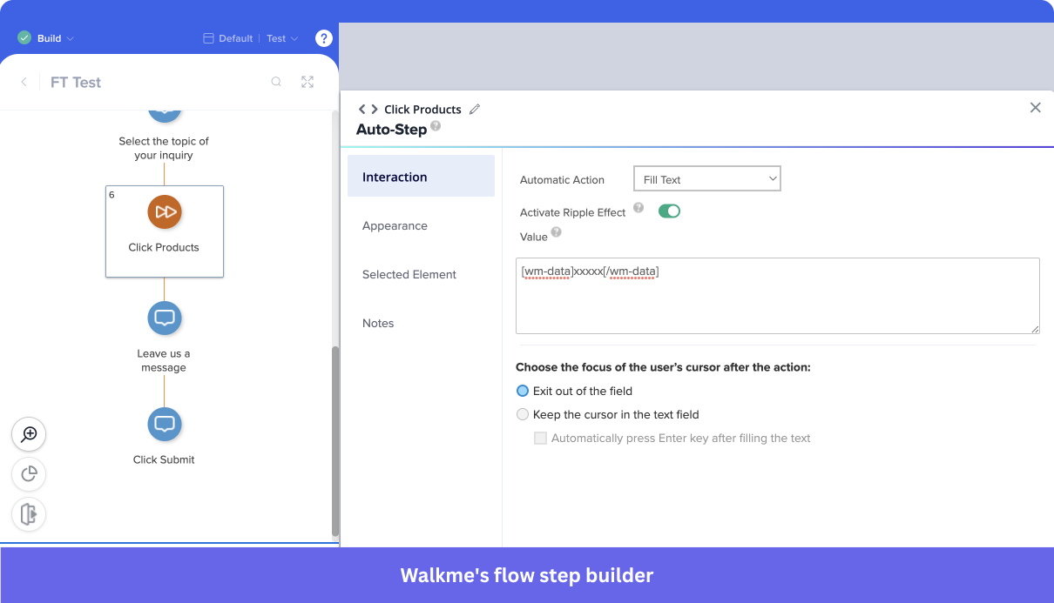Open the Test environment dropdown

(x=282, y=37)
